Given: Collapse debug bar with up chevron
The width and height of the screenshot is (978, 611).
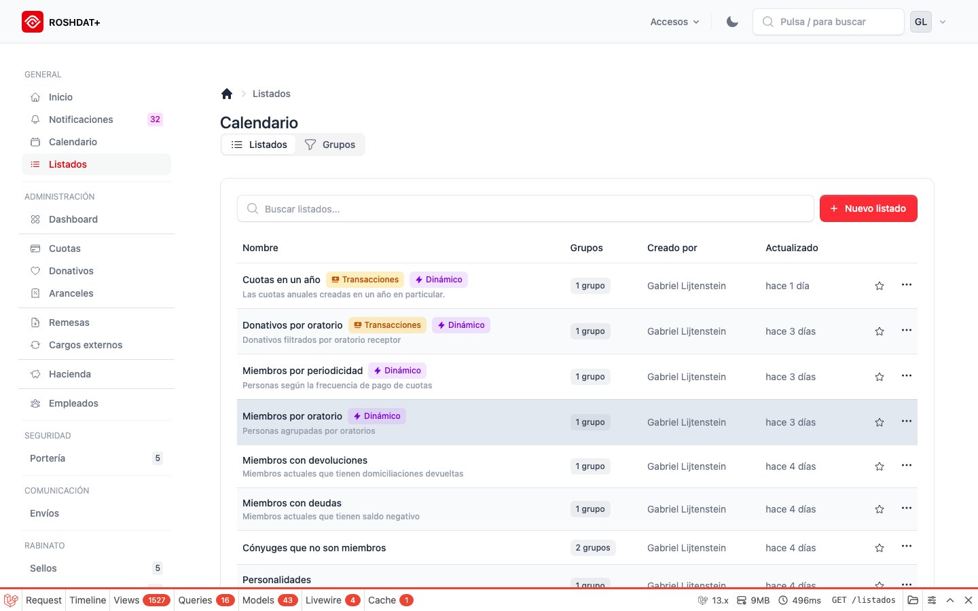Looking at the screenshot, I should click(950, 600).
